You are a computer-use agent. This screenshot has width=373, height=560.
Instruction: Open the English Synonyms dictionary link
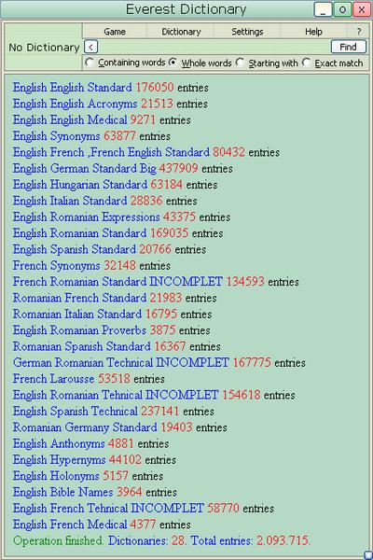pyautogui.click(x=56, y=136)
